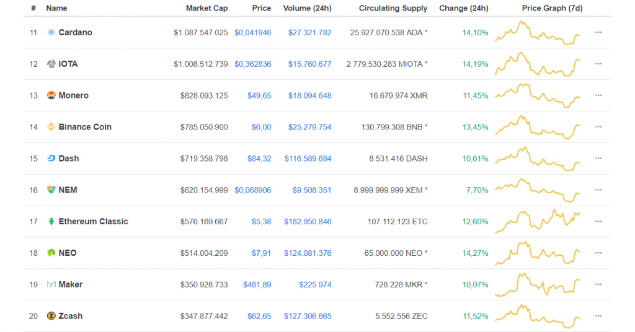Open the Ethereum Classic name link
635x332 pixels.
pos(93,222)
